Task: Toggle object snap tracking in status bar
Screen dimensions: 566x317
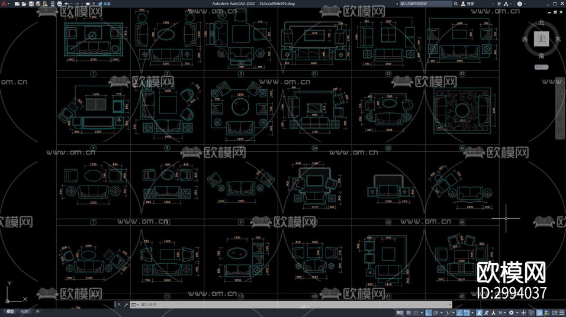Action: [459, 313]
